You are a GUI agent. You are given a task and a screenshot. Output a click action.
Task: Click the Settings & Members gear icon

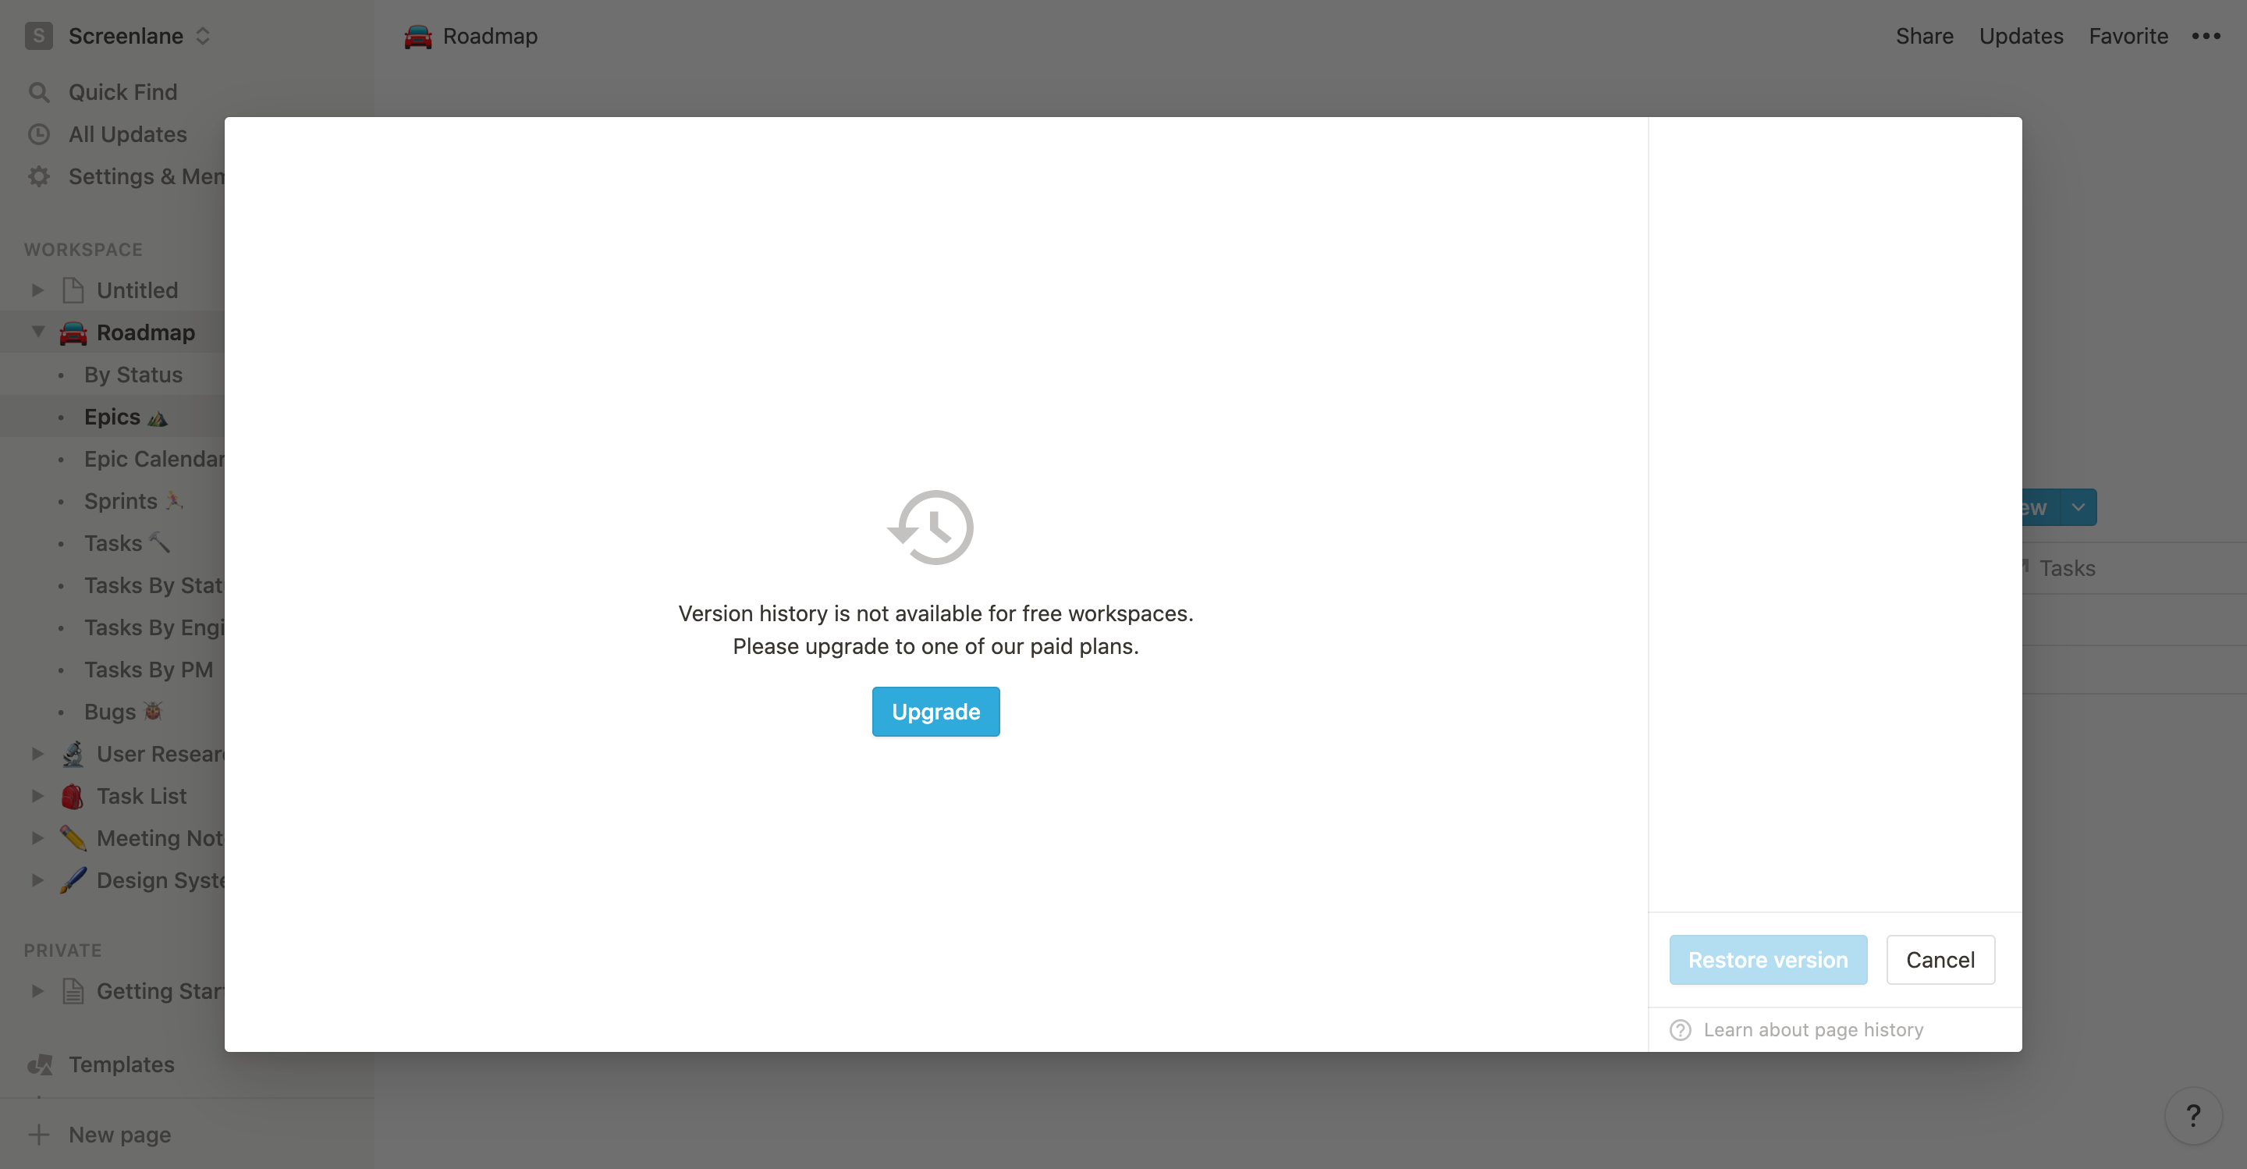(39, 174)
